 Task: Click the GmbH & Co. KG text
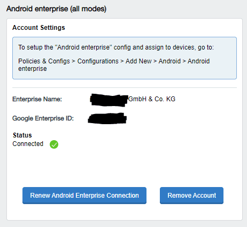tap(152, 99)
